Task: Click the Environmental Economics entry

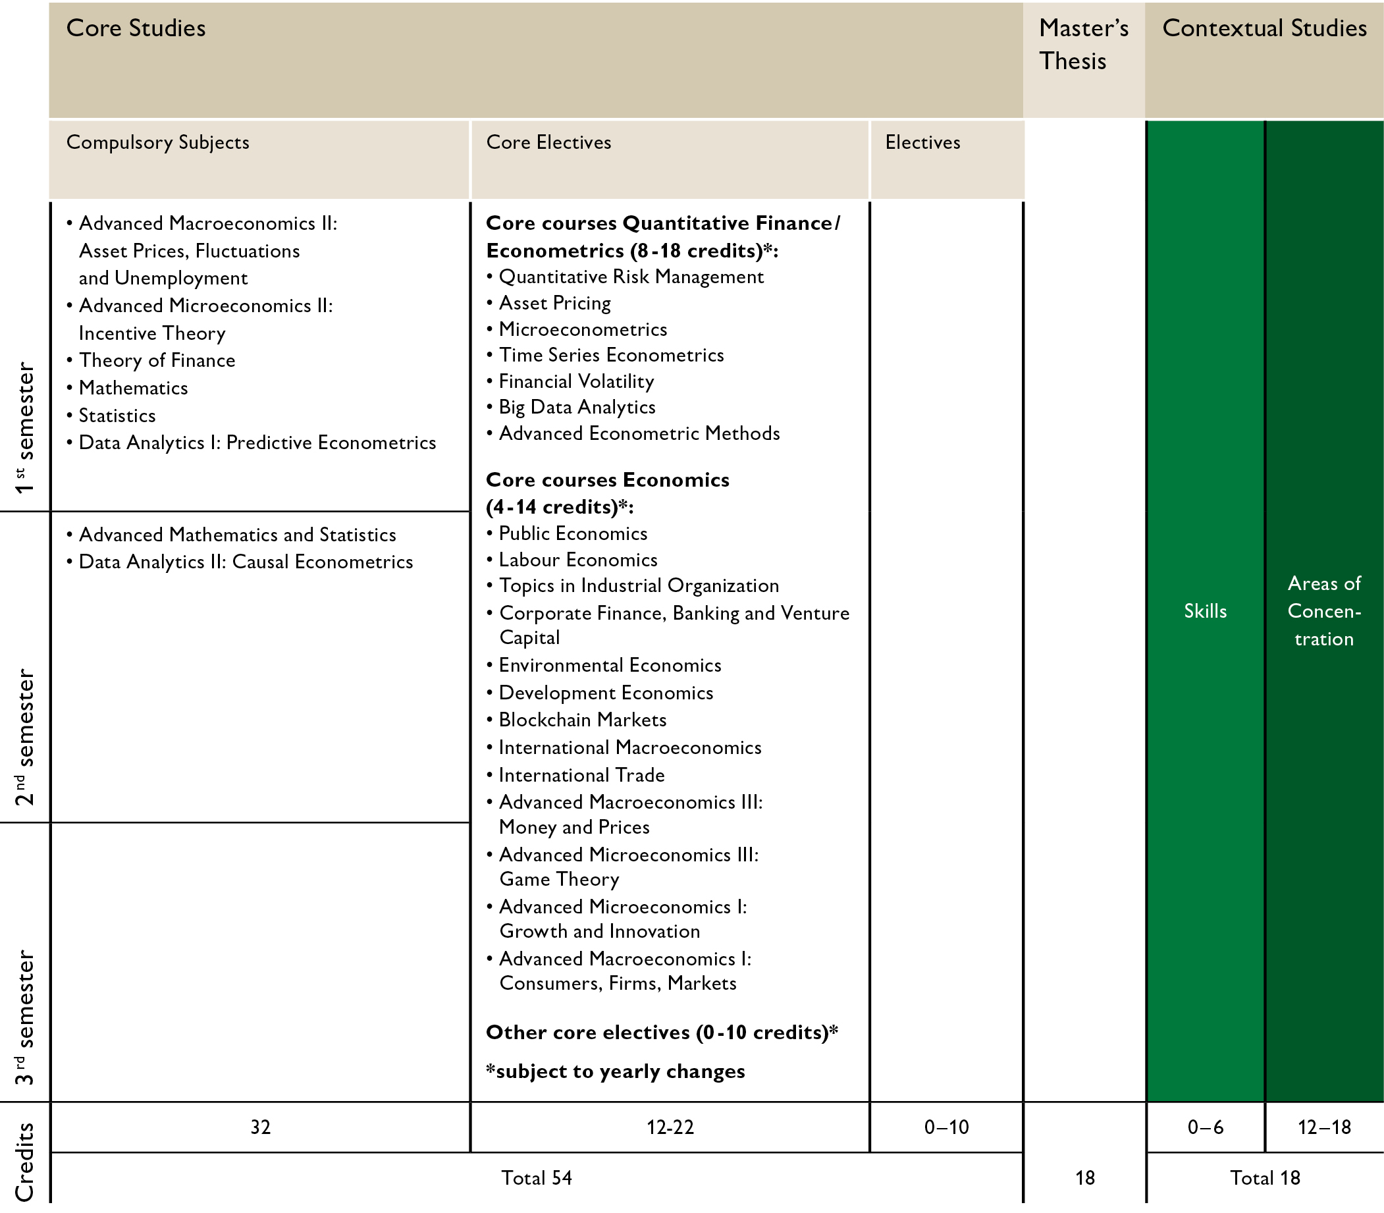Action: pos(610,664)
